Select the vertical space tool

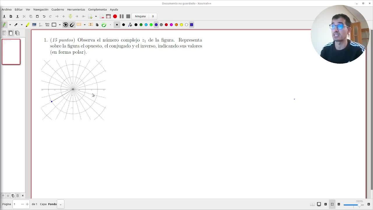coord(91,25)
